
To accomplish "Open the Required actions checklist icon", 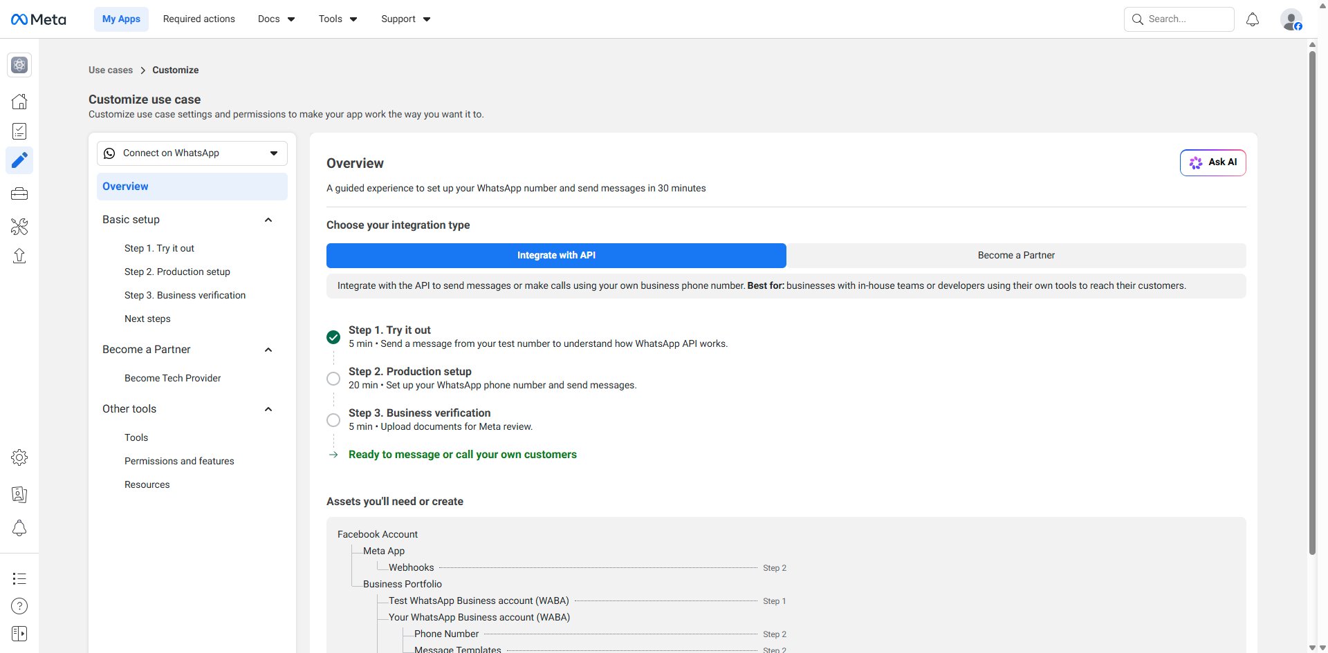I will point(19,131).
